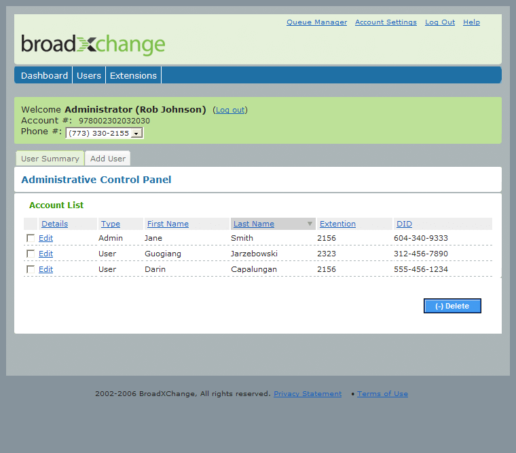The height and width of the screenshot is (453, 516).
Task: Click first name Jane
Action: click(x=153, y=238)
